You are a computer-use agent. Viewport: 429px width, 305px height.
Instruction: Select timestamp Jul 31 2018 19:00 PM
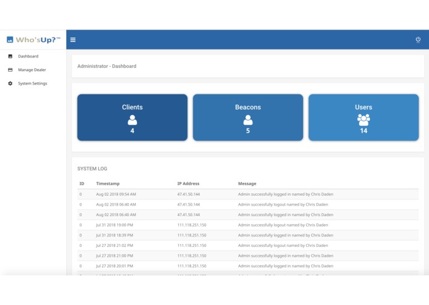[x=114, y=225]
